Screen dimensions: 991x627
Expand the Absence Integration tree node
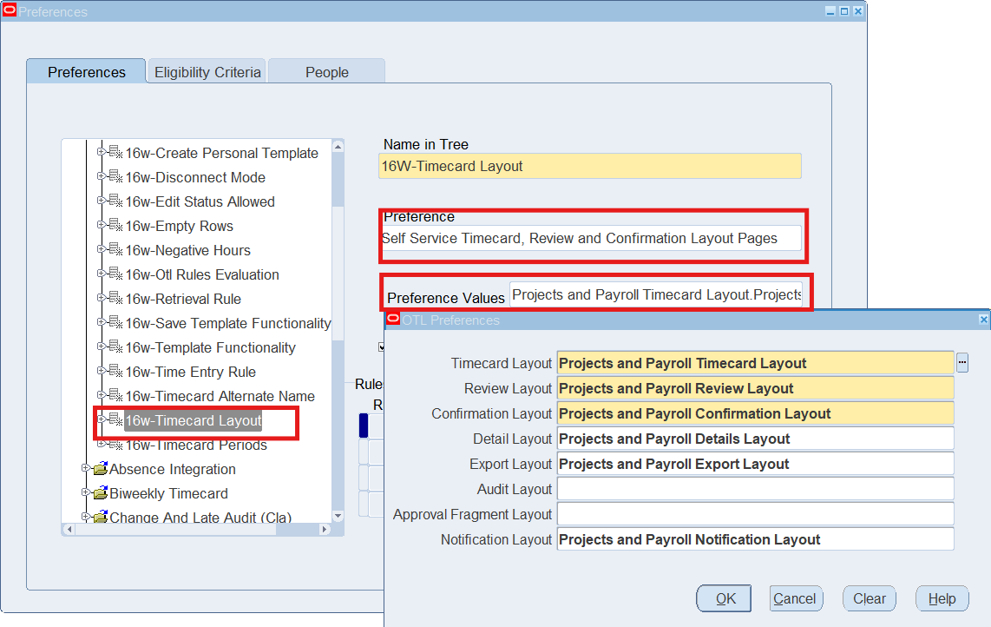click(x=86, y=468)
